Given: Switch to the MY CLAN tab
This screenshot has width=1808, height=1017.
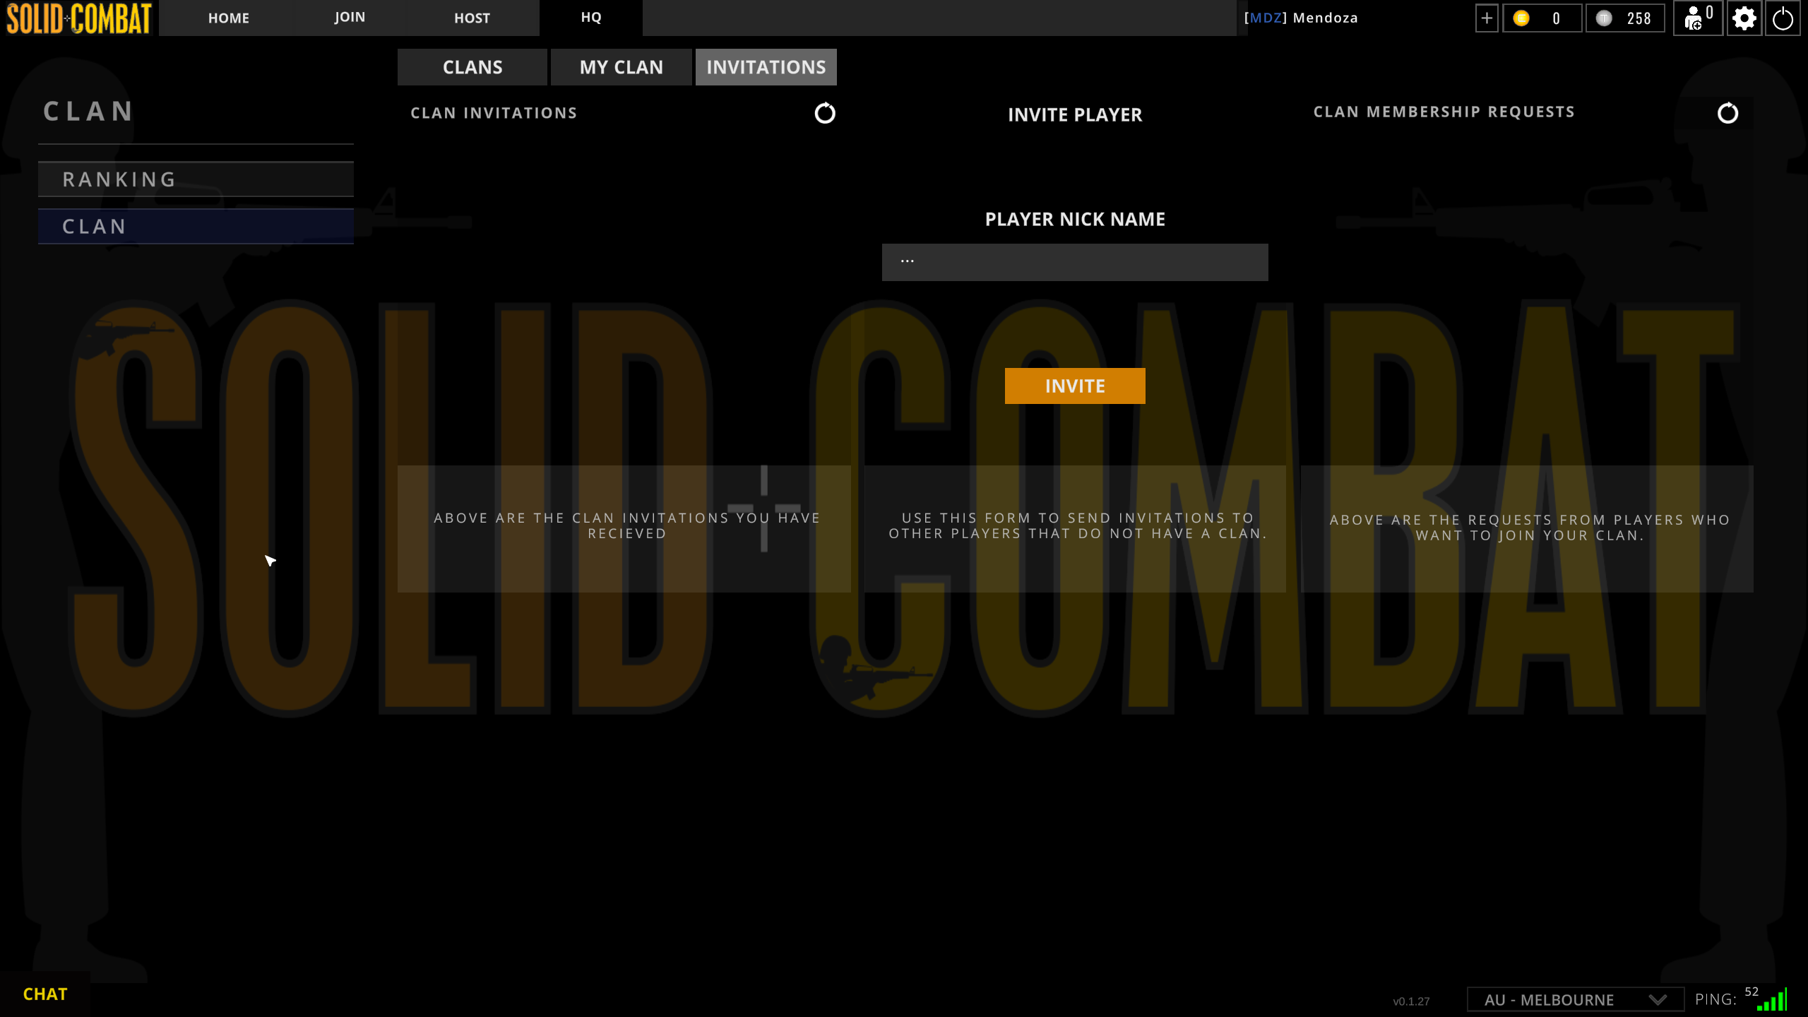Looking at the screenshot, I should [621, 67].
